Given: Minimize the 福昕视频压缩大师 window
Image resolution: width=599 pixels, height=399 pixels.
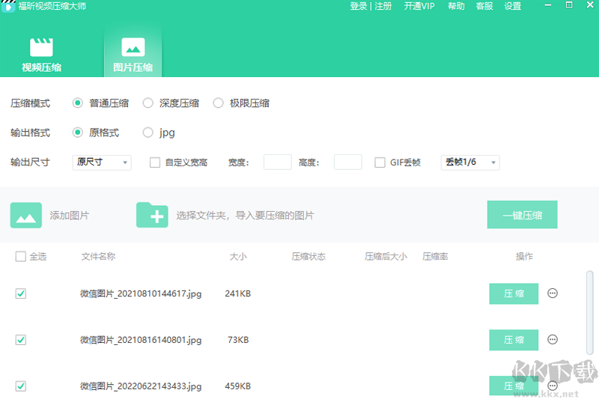Looking at the screenshot, I should [548, 5].
